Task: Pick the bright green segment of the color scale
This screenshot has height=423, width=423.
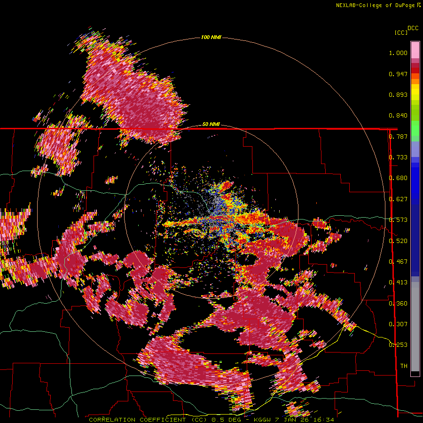Action: (x=415, y=128)
